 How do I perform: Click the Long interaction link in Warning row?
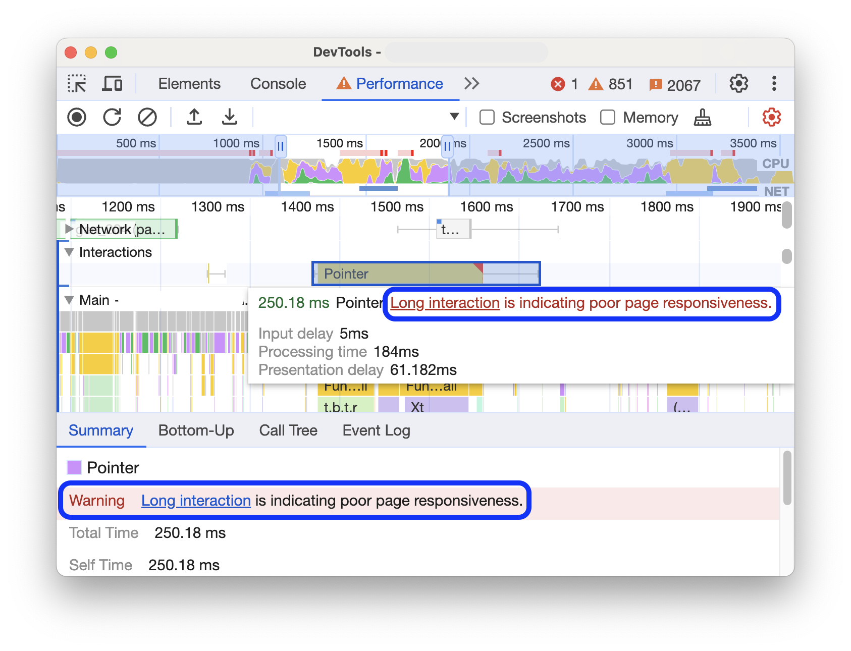click(x=196, y=501)
